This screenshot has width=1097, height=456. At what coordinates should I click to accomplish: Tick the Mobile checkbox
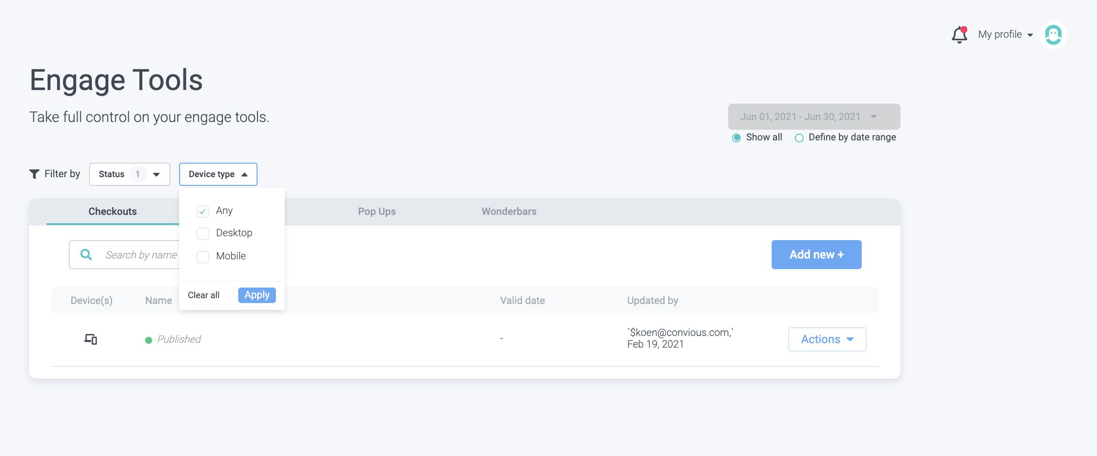(x=203, y=257)
